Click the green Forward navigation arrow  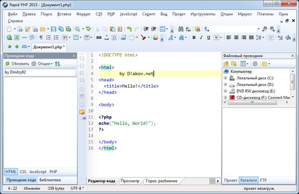click(17, 46)
